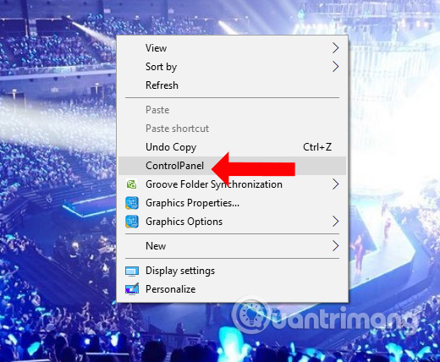Click the Personalize icon
The height and width of the screenshot is (362, 440).
[x=132, y=289]
